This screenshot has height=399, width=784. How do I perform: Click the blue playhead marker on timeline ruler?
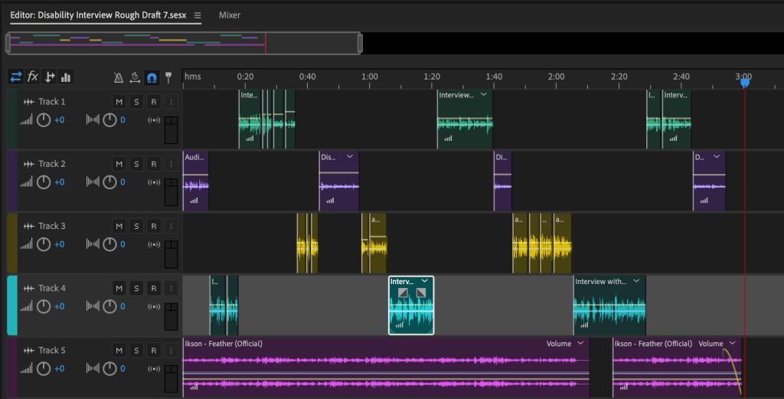point(745,82)
